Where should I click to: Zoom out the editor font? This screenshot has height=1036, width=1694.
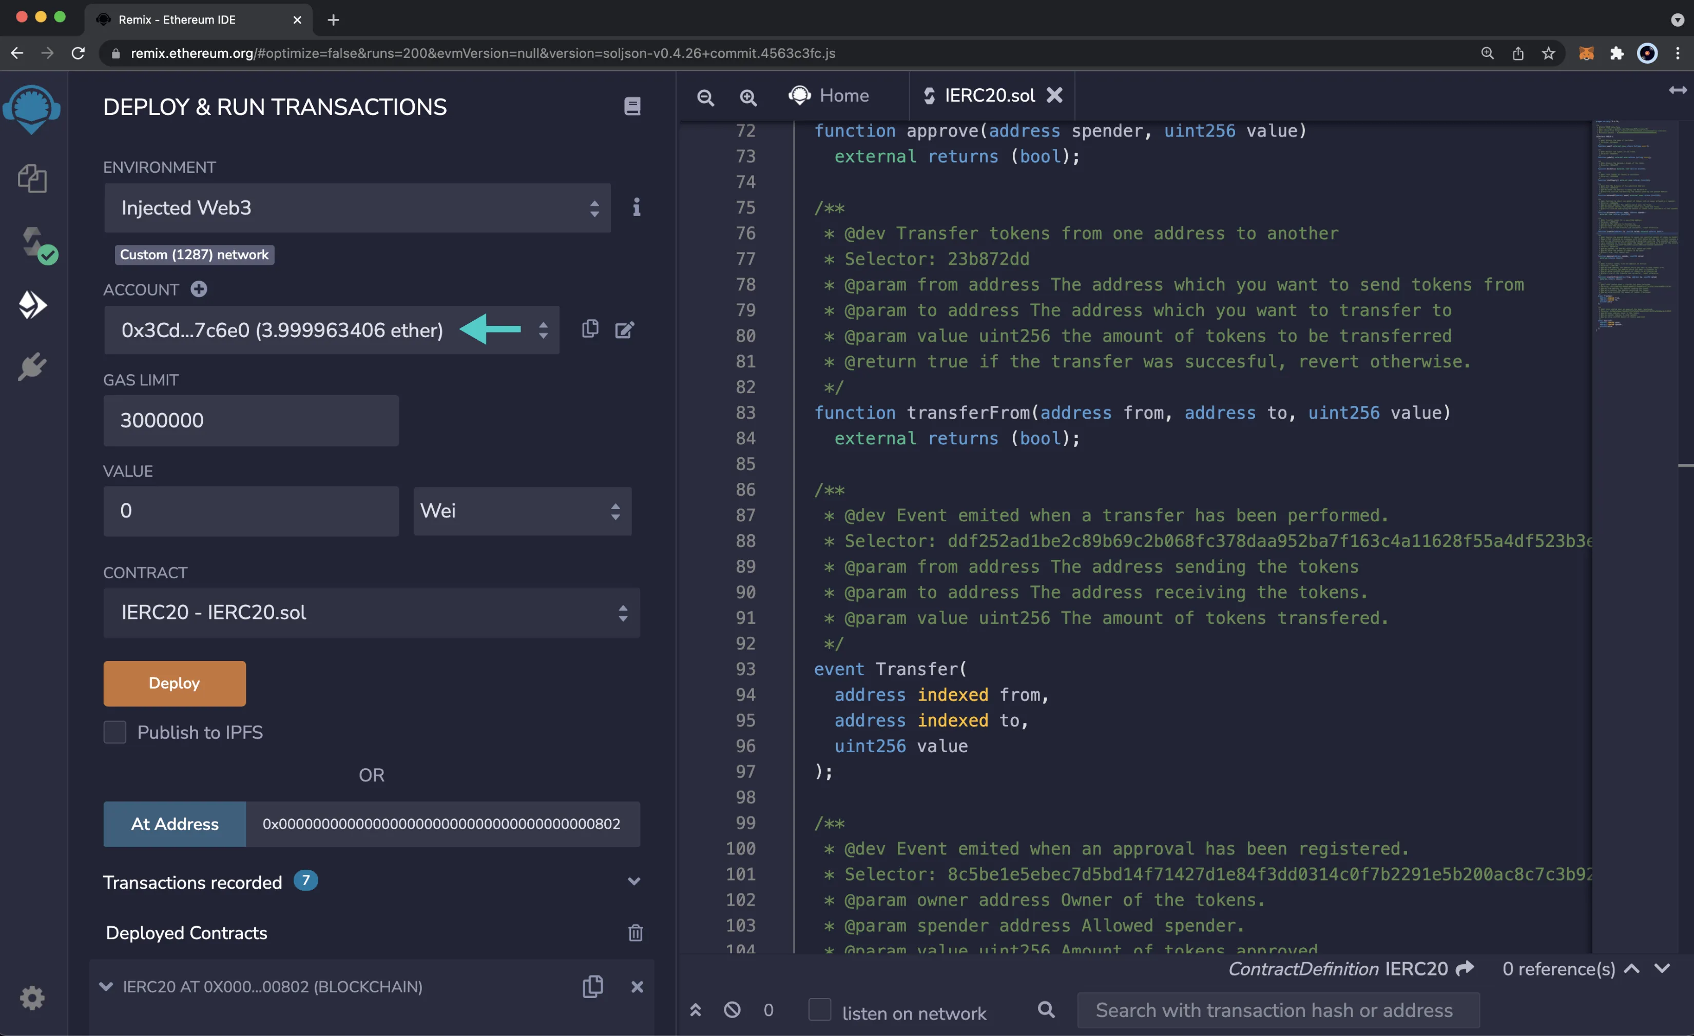(705, 97)
